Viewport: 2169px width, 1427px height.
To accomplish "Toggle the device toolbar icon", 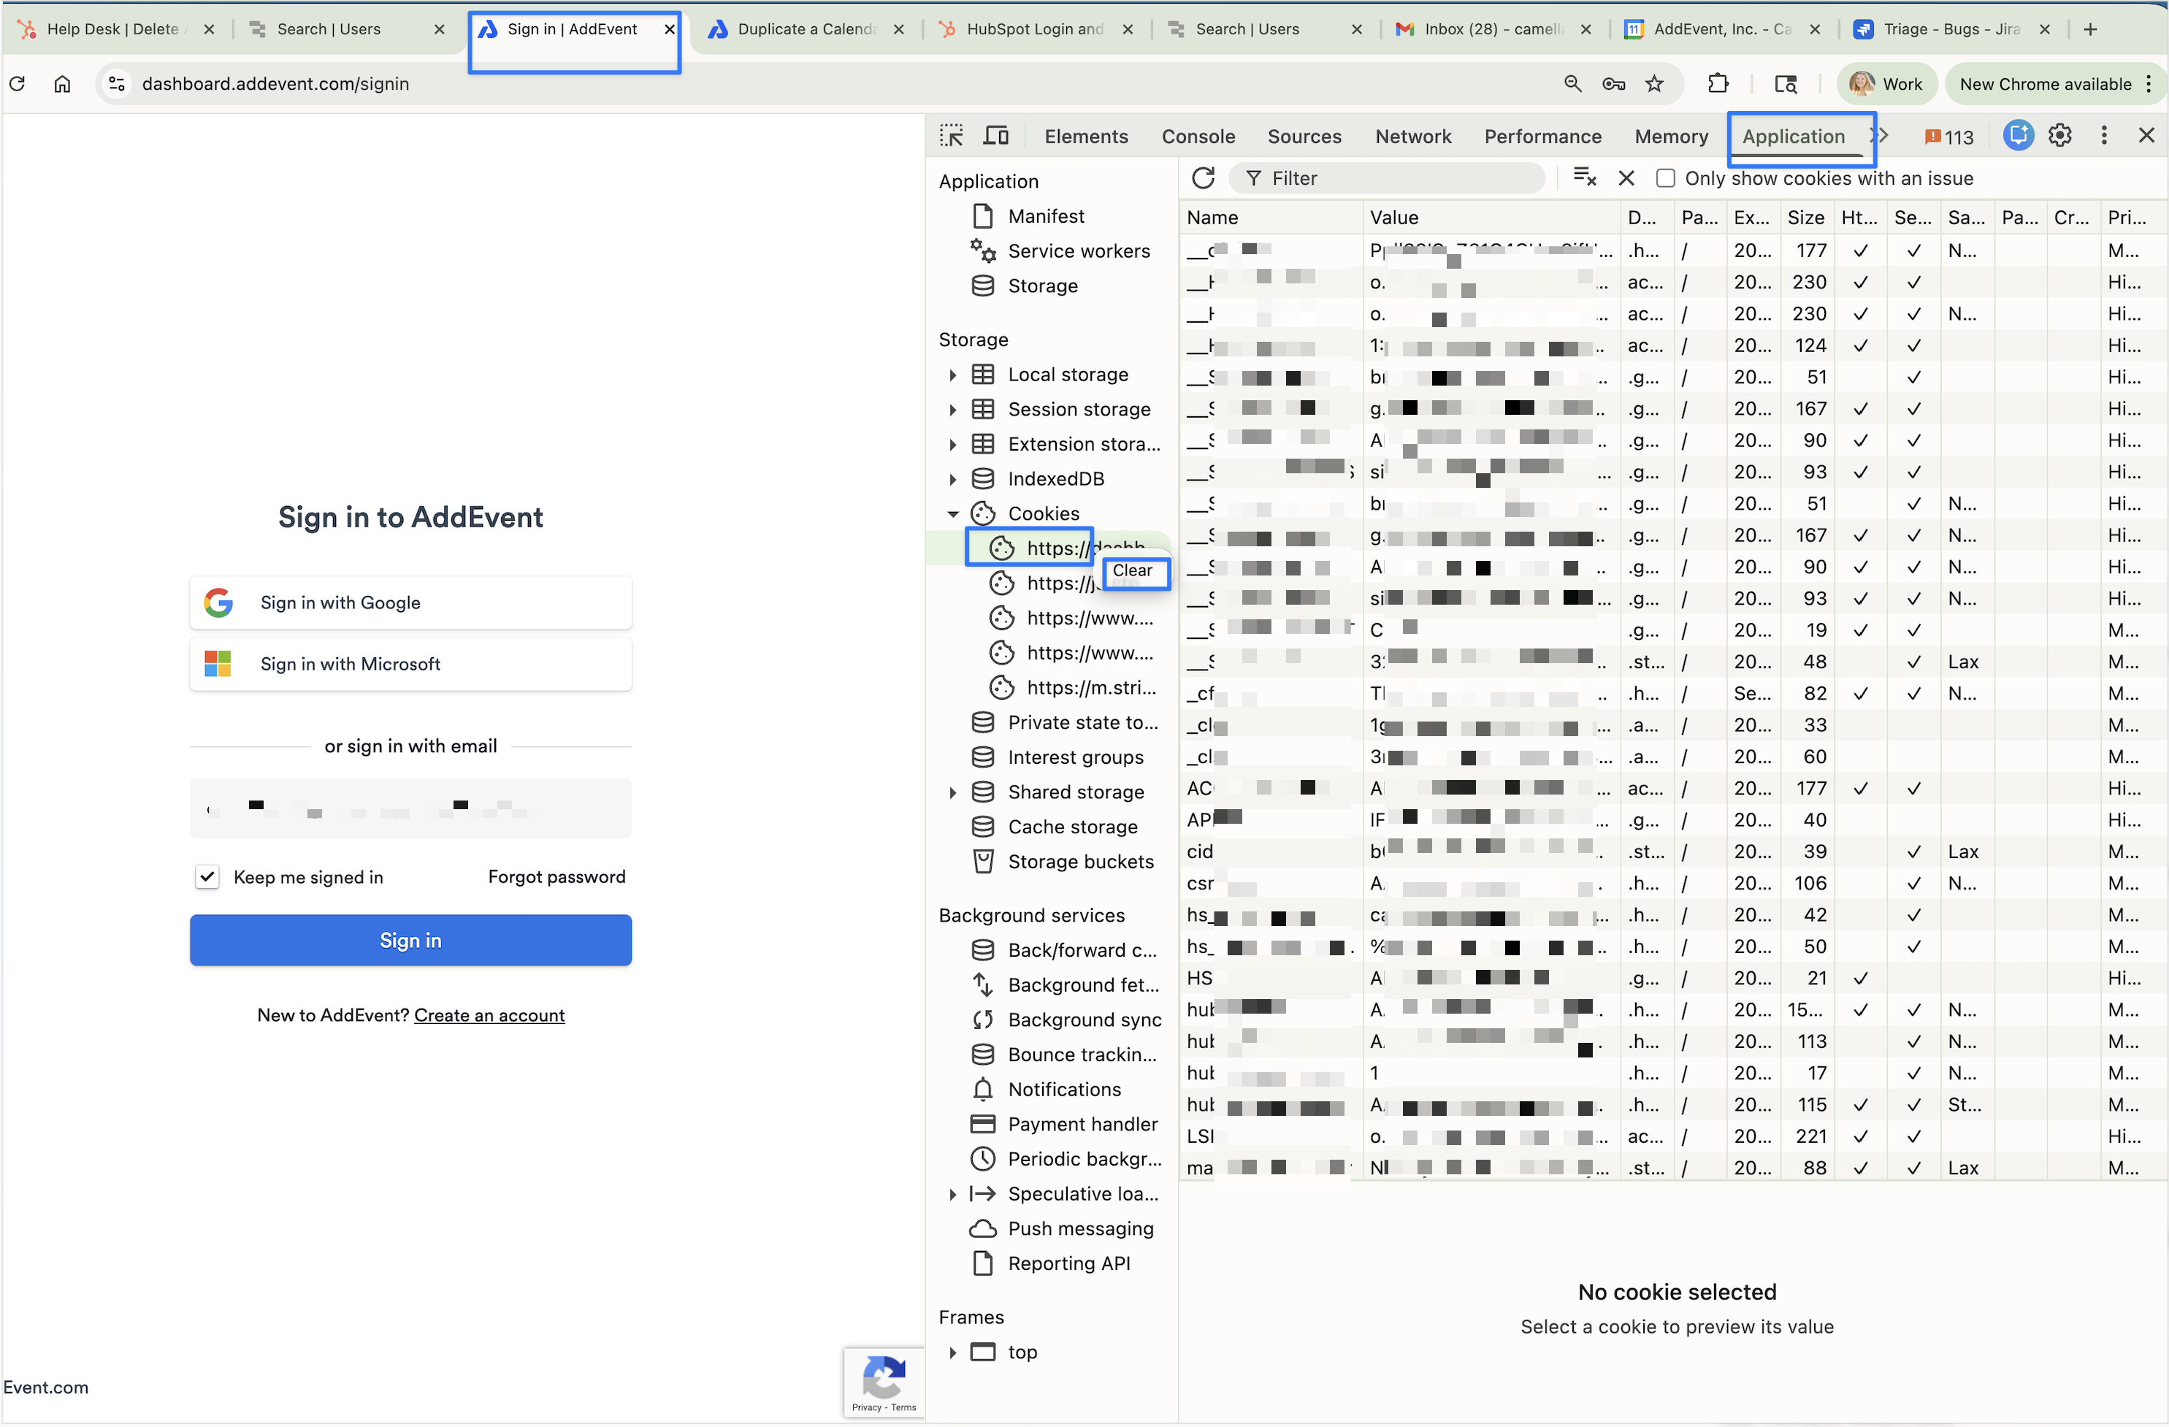I will 995,137.
